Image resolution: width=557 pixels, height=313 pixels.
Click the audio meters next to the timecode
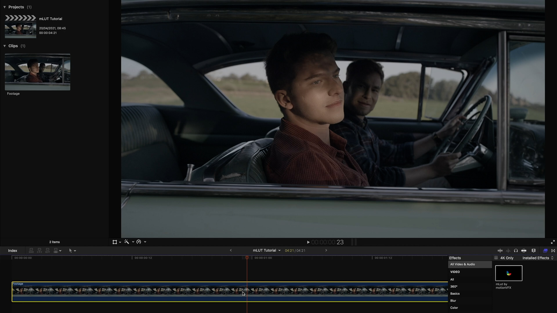click(x=354, y=242)
